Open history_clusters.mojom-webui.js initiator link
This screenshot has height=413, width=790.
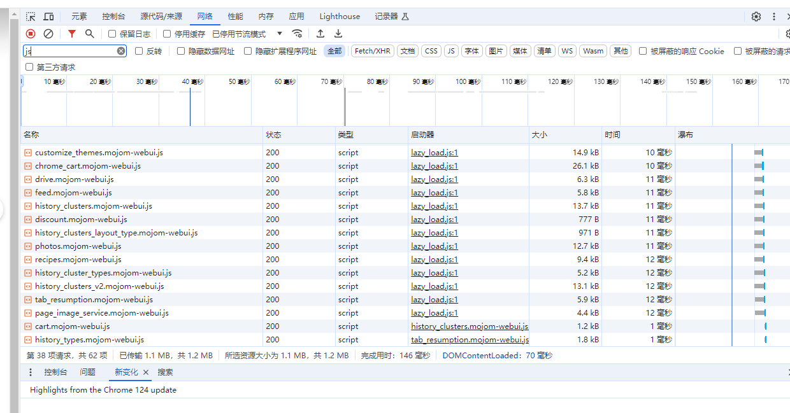(x=470, y=326)
